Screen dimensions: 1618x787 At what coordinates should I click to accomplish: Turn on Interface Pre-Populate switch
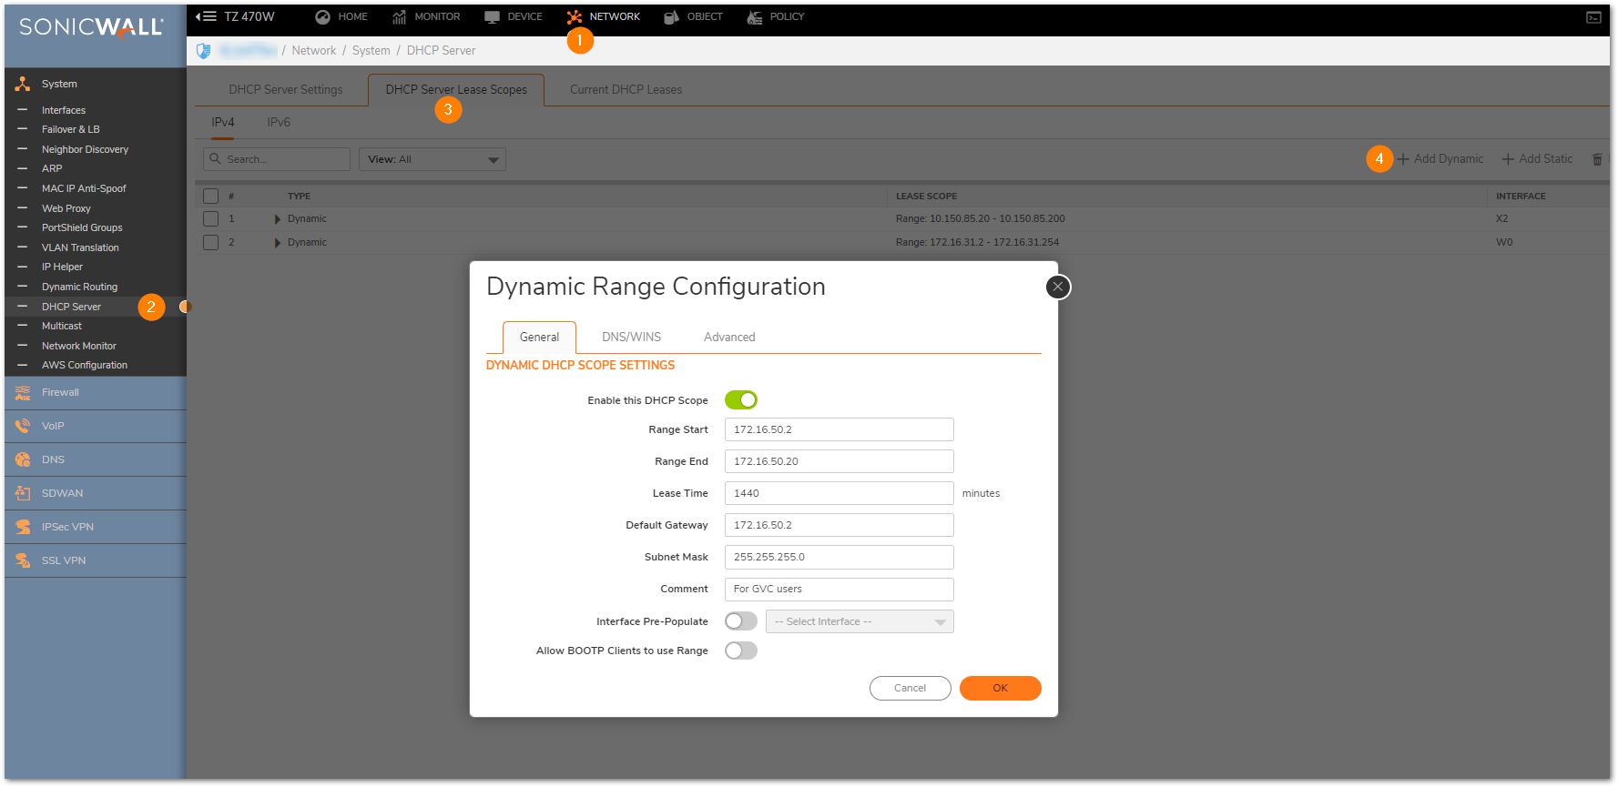pyautogui.click(x=740, y=621)
